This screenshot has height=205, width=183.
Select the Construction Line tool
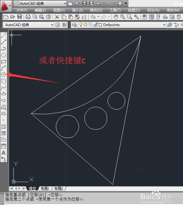tap(4, 42)
